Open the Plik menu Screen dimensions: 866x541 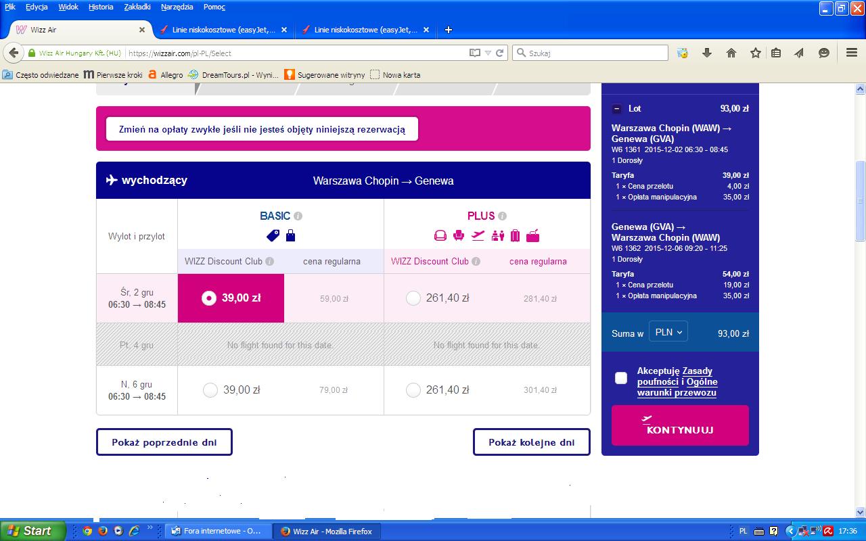9,7
